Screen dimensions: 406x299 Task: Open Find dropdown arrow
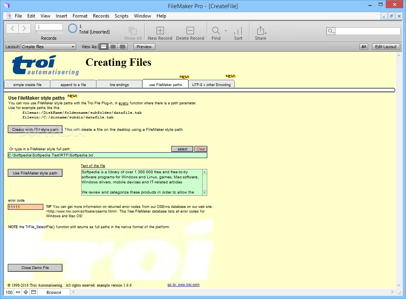click(226, 31)
